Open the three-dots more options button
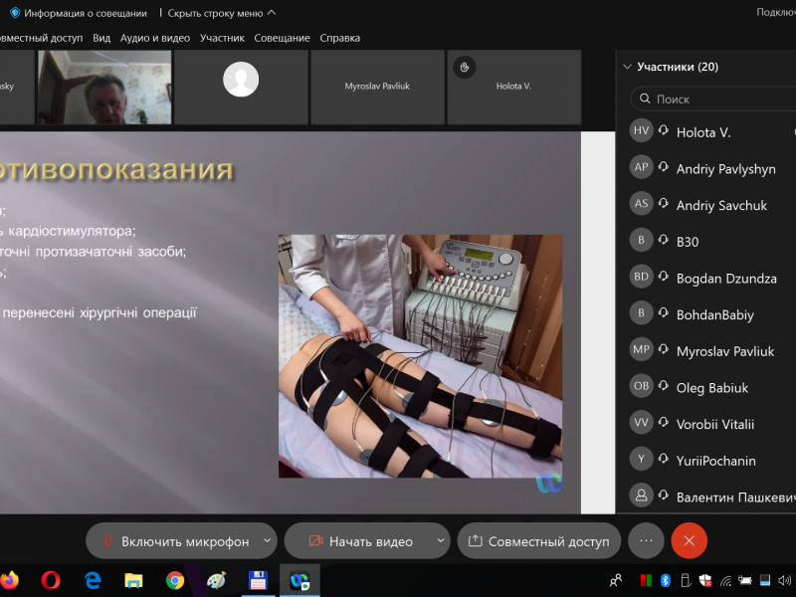The width and height of the screenshot is (796, 597). (x=646, y=541)
